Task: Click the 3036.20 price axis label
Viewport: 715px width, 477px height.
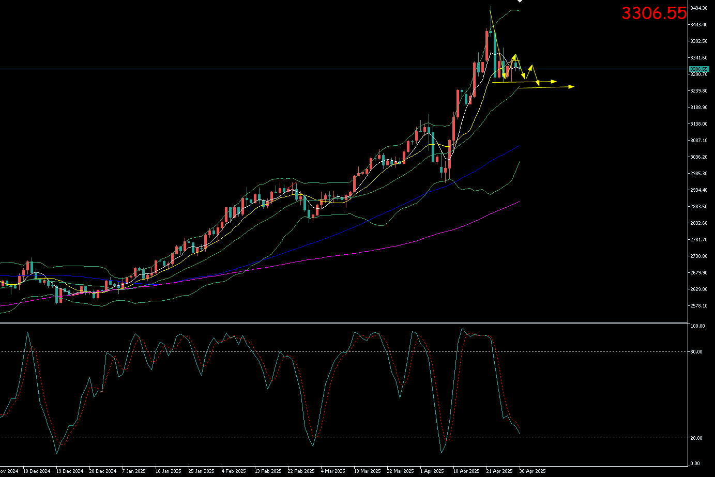Action: pyautogui.click(x=698, y=157)
